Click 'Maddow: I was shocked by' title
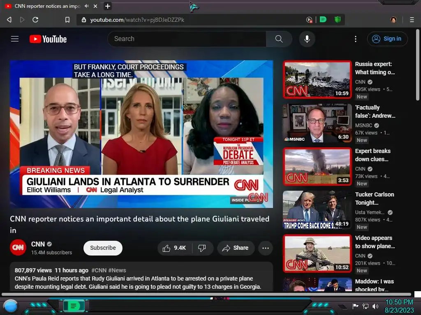The height and width of the screenshot is (315, 421). coord(374,285)
